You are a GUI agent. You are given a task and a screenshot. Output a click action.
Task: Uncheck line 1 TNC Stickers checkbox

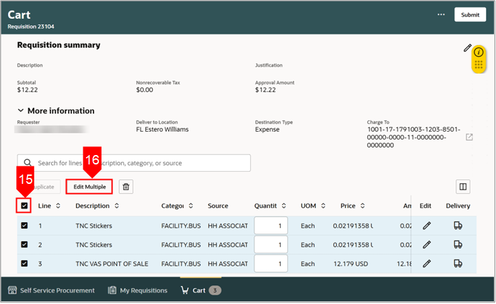coord(24,225)
